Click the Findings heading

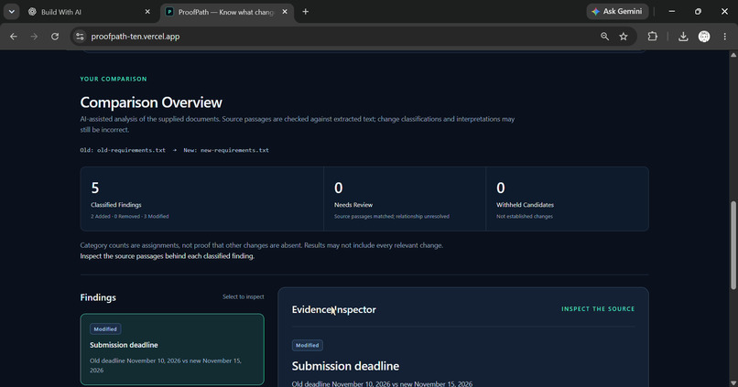(98, 297)
